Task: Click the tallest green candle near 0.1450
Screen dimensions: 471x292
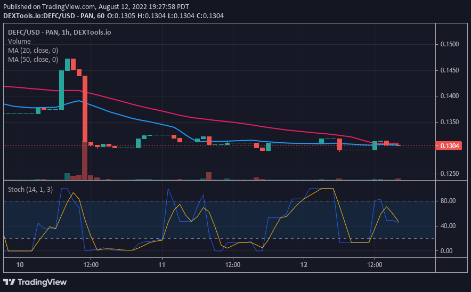Action: (x=61, y=90)
